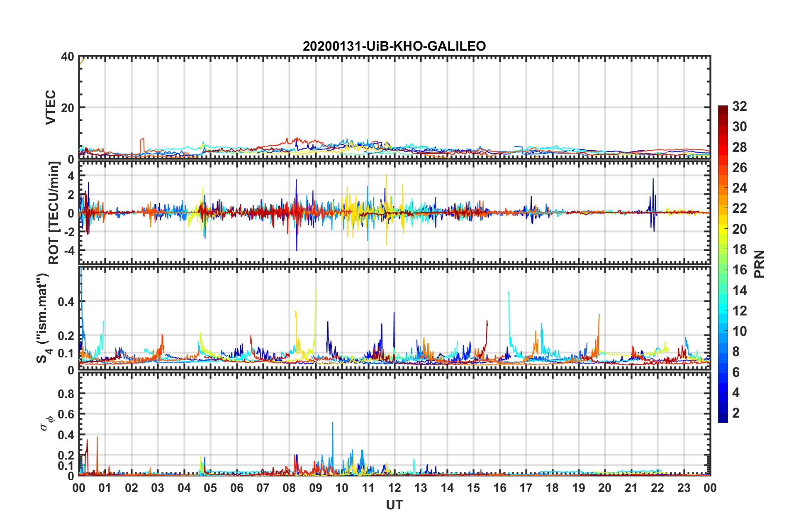789x528 pixels.
Task: Select the VTEC y-axis label
Action: (x=51, y=107)
